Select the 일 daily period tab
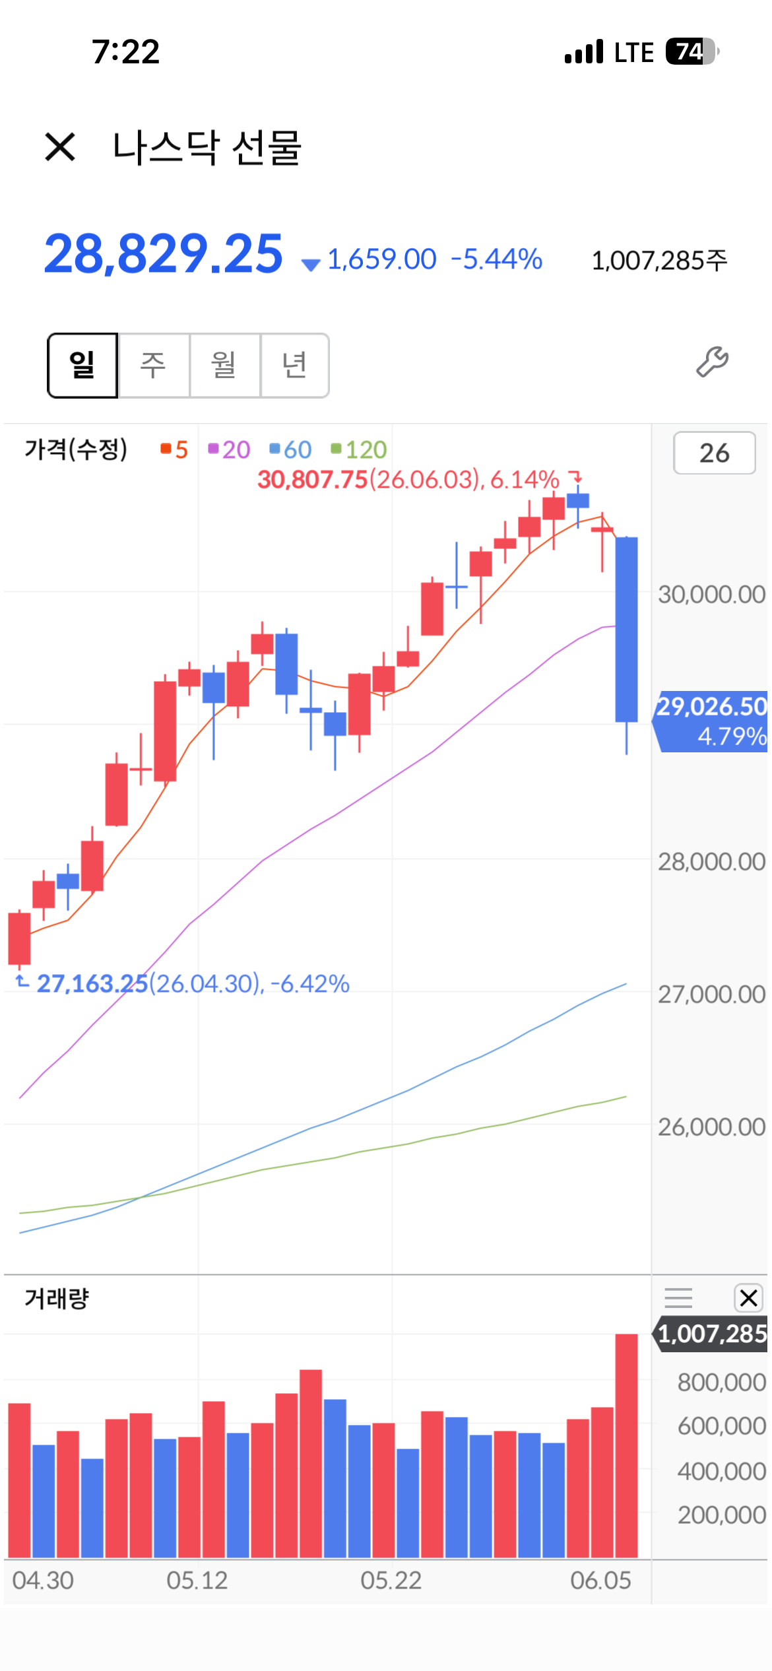This screenshot has height=1671, width=772. click(x=82, y=365)
